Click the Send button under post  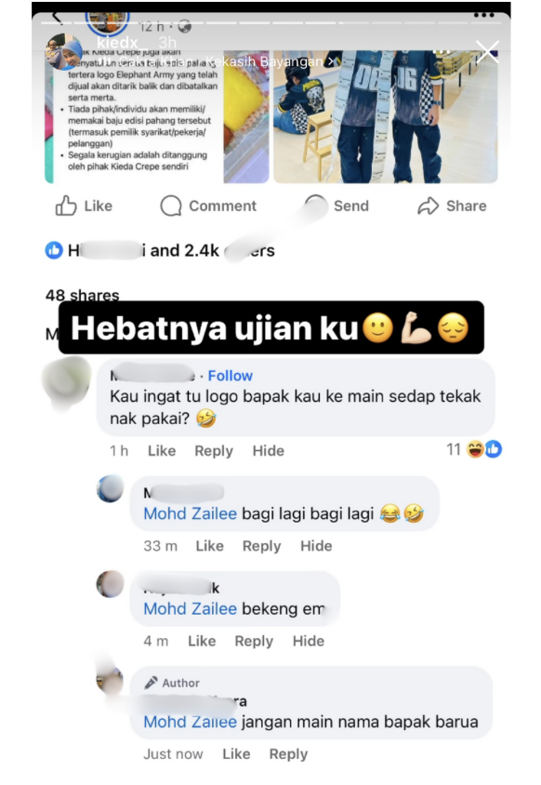[x=350, y=206]
